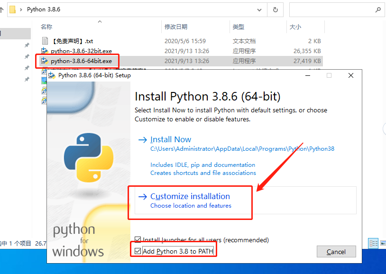Select the 【免责声明】.txt file name

click(x=72, y=41)
